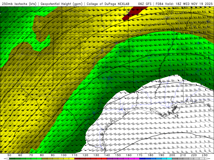Image resolution: width=214 pixels, height=160 pixels.
Task: Click the 140 value on the color scale
Action: pos(107,155)
